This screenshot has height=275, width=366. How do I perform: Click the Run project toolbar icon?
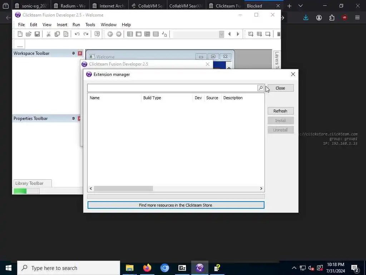[251, 34]
